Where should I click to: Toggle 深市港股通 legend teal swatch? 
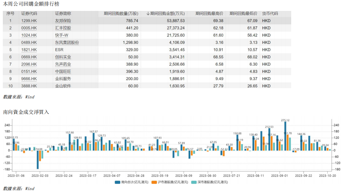pyautogui.click(x=194, y=182)
